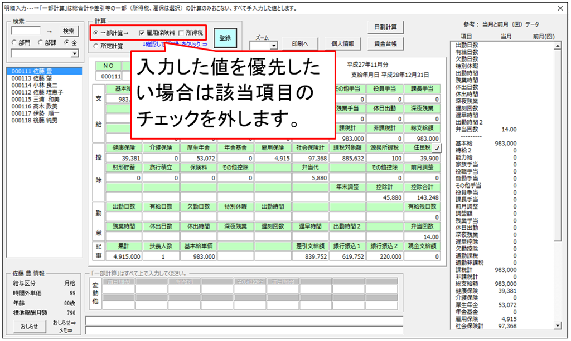Click the 厚生年金 value 53,072
571x341 pixels.
click(x=199, y=159)
